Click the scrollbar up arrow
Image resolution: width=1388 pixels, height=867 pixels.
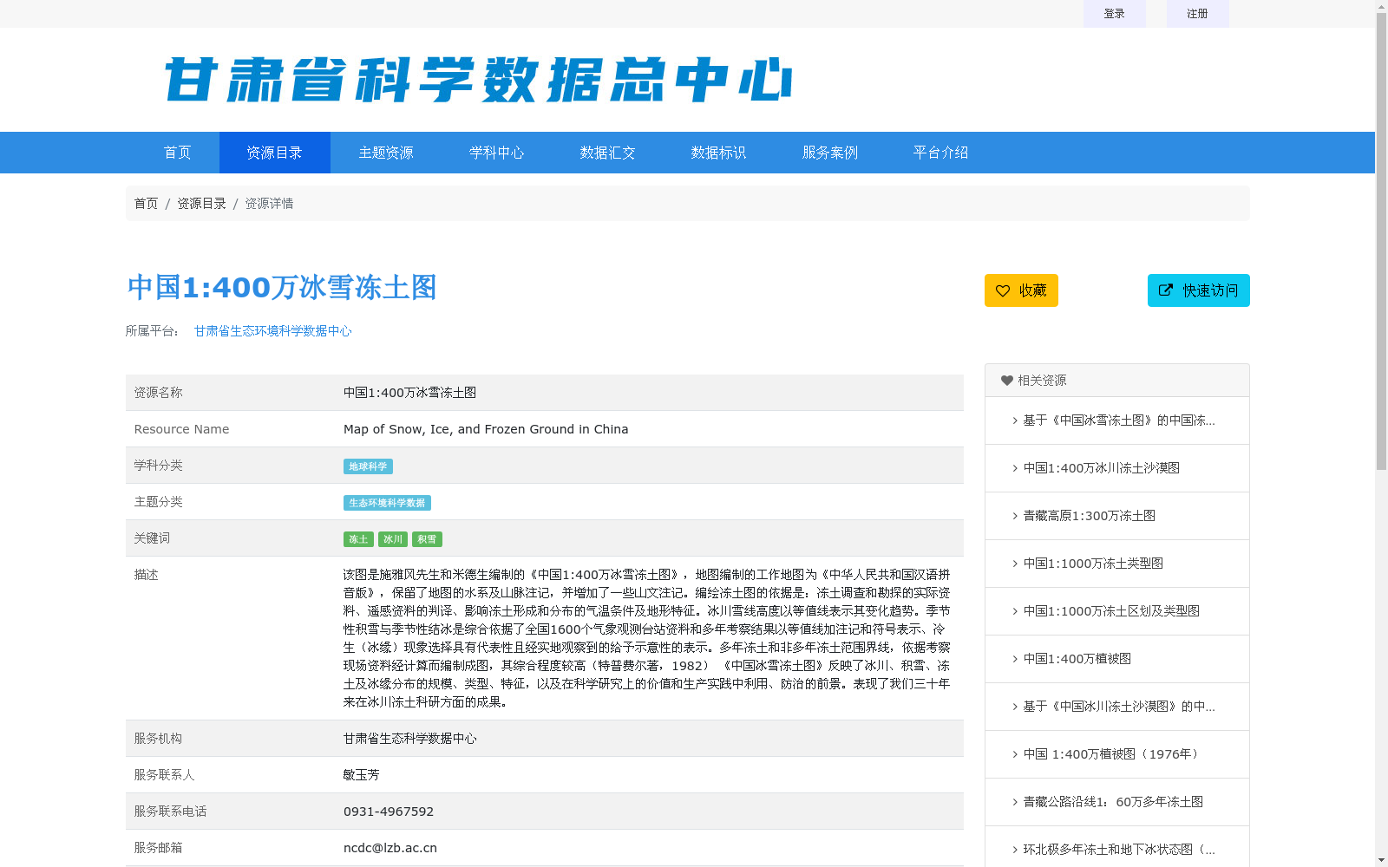click(x=1382, y=6)
